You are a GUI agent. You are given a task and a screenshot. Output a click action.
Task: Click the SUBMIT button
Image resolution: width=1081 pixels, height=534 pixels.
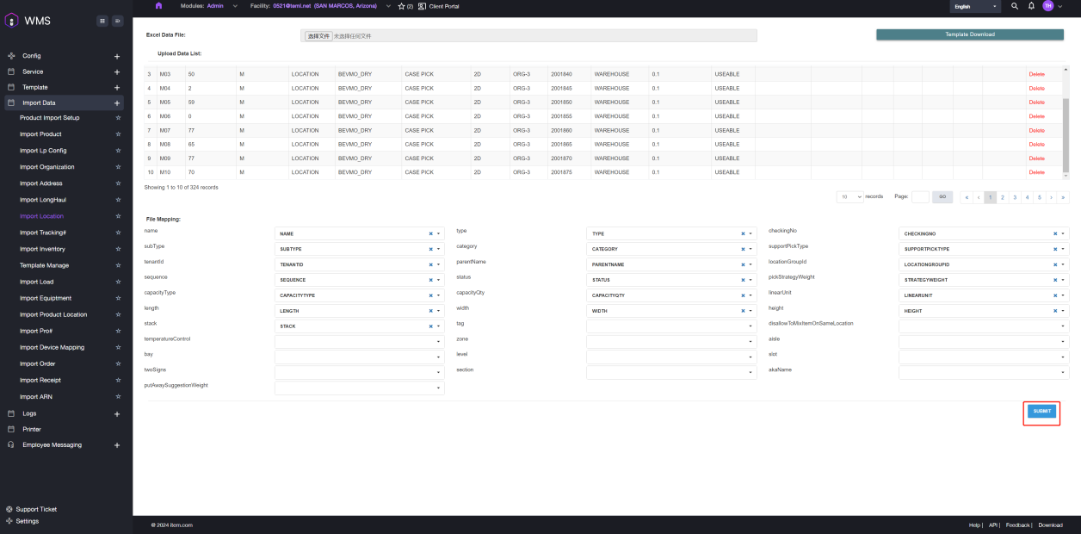[x=1041, y=412]
